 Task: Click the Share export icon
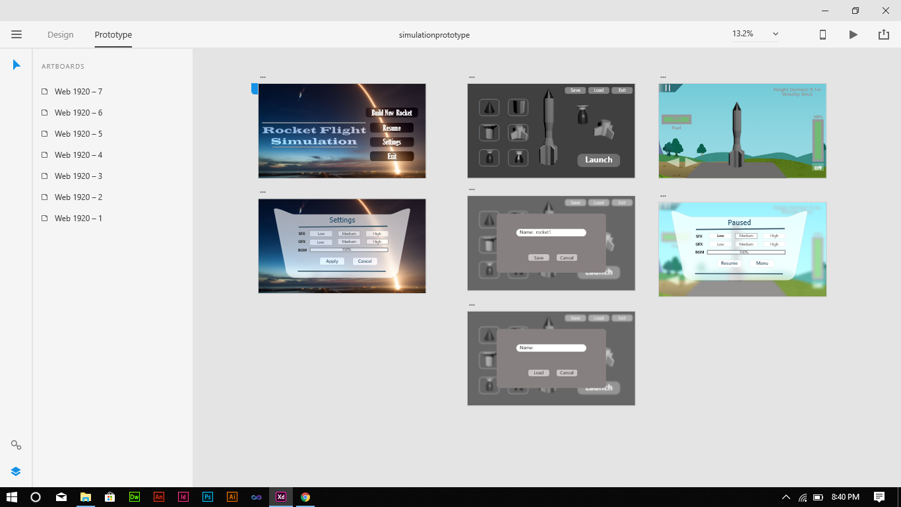[x=884, y=34]
